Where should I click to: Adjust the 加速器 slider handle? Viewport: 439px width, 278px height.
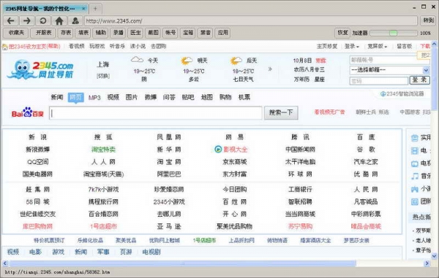click(393, 33)
